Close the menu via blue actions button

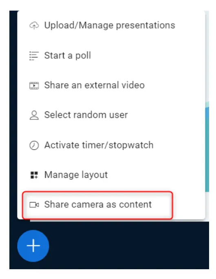pyautogui.click(x=33, y=246)
